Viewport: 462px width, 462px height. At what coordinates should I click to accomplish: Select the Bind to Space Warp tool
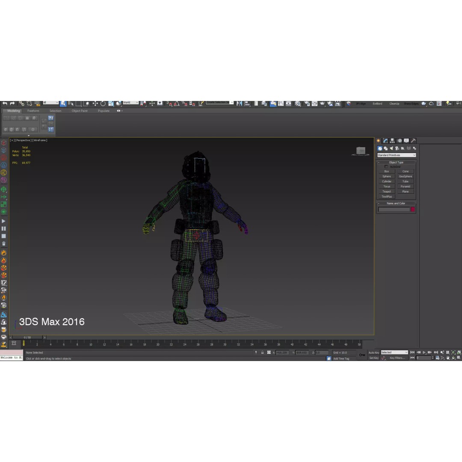click(x=37, y=104)
